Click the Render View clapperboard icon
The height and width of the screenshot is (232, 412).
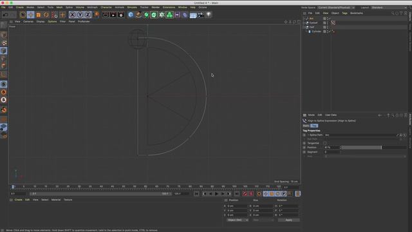pos(106,15)
